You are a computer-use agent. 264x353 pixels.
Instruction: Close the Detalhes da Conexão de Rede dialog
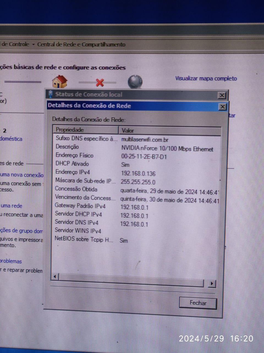click(222, 107)
